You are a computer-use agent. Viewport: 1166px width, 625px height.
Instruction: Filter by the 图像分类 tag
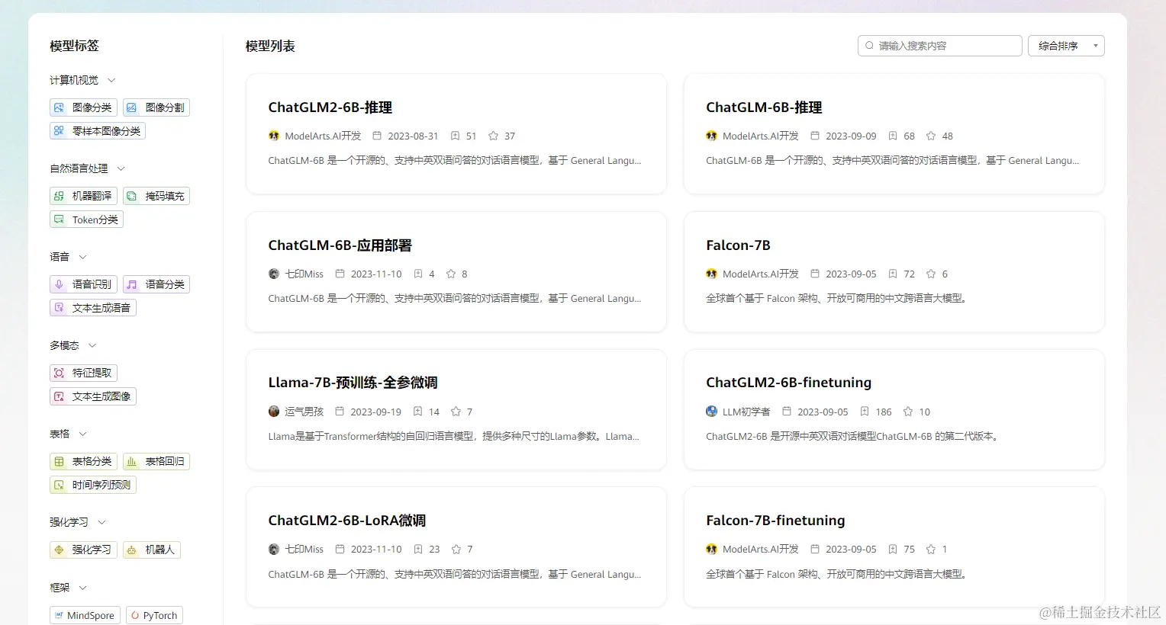(83, 107)
